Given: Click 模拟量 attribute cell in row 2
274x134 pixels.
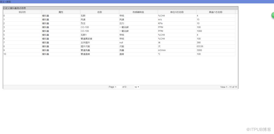Looking at the screenshot, I should click(61, 23).
